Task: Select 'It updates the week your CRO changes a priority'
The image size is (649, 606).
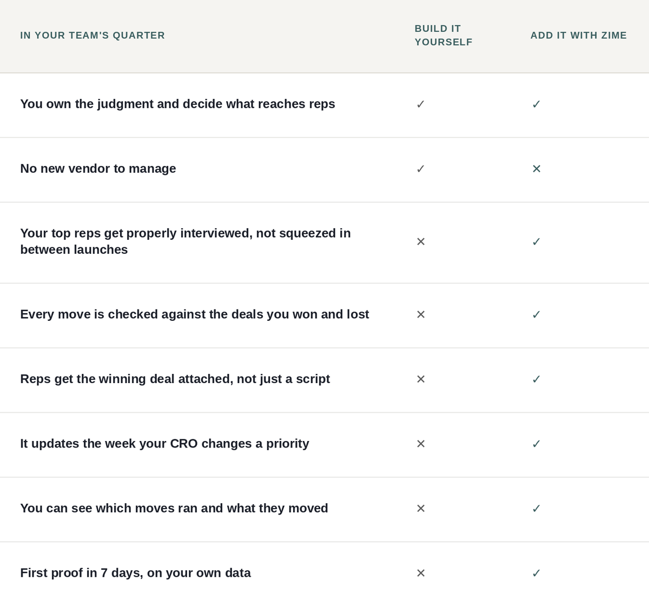Action: coord(164,444)
